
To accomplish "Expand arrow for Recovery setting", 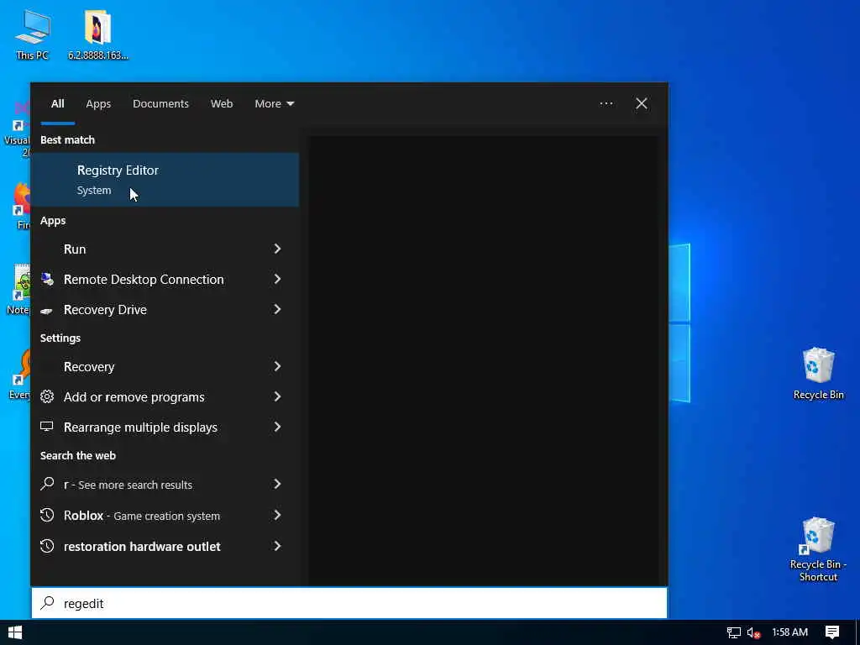I will 277,366.
